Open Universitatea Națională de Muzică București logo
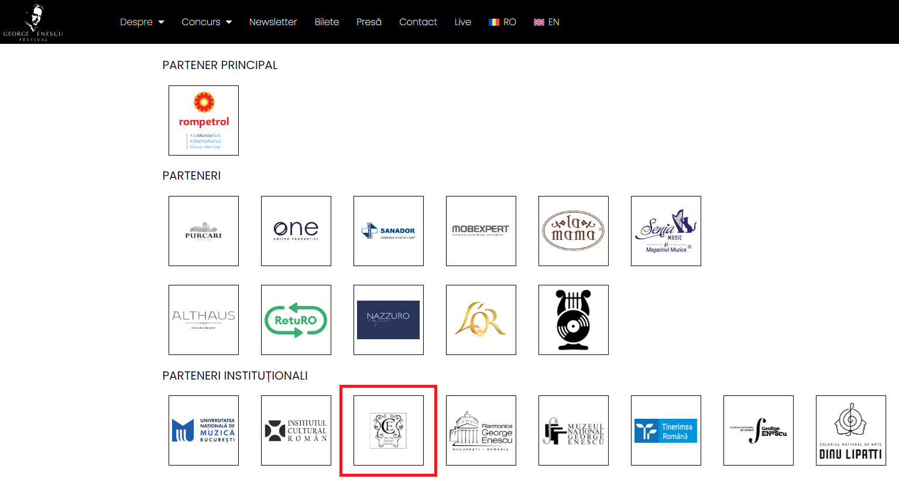This screenshot has width=899, height=479. (204, 430)
